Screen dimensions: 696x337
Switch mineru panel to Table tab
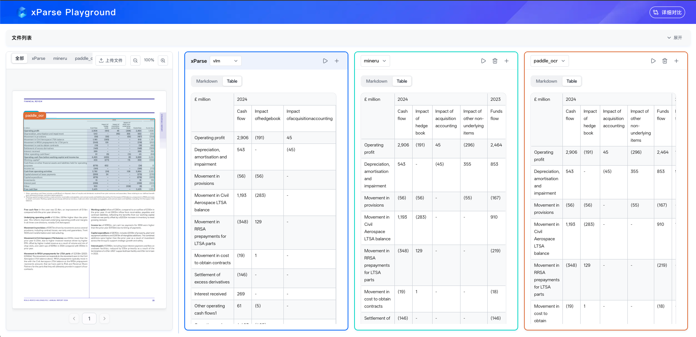pyautogui.click(x=402, y=81)
